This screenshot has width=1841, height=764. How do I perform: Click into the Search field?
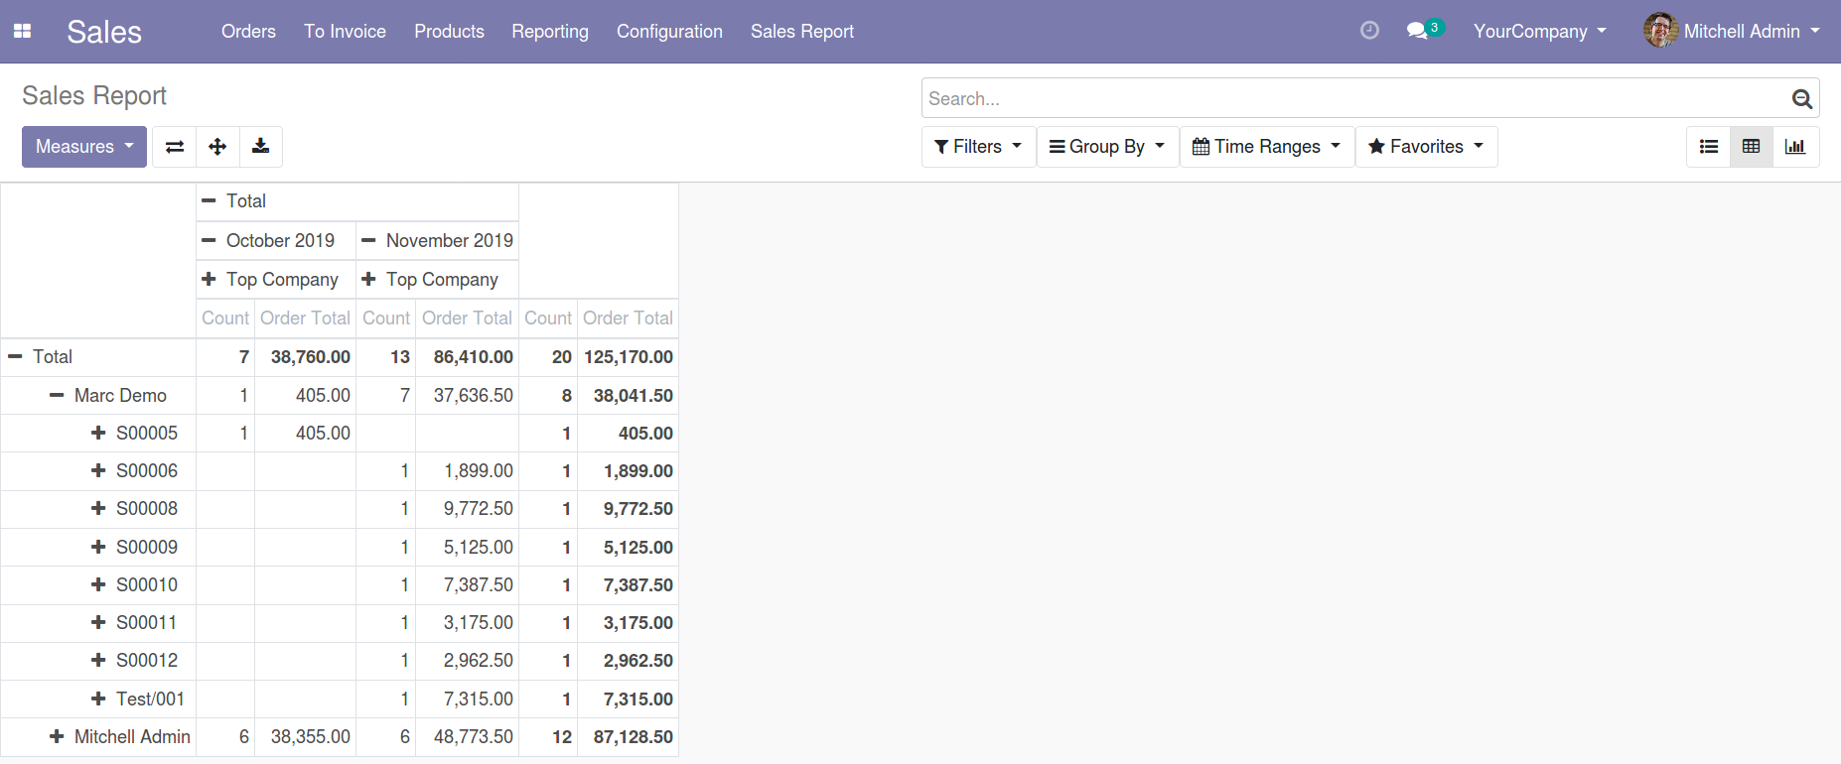(x=1350, y=99)
